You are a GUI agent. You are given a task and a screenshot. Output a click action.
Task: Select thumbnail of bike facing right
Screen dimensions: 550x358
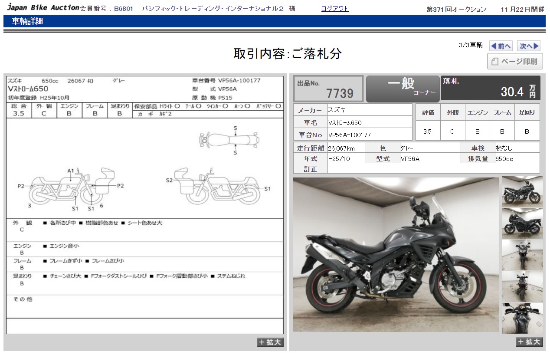pyautogui.click(x=522, y=191)
